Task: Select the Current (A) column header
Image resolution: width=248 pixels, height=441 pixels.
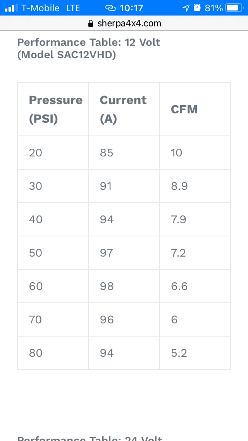Action: click(124, 109)
